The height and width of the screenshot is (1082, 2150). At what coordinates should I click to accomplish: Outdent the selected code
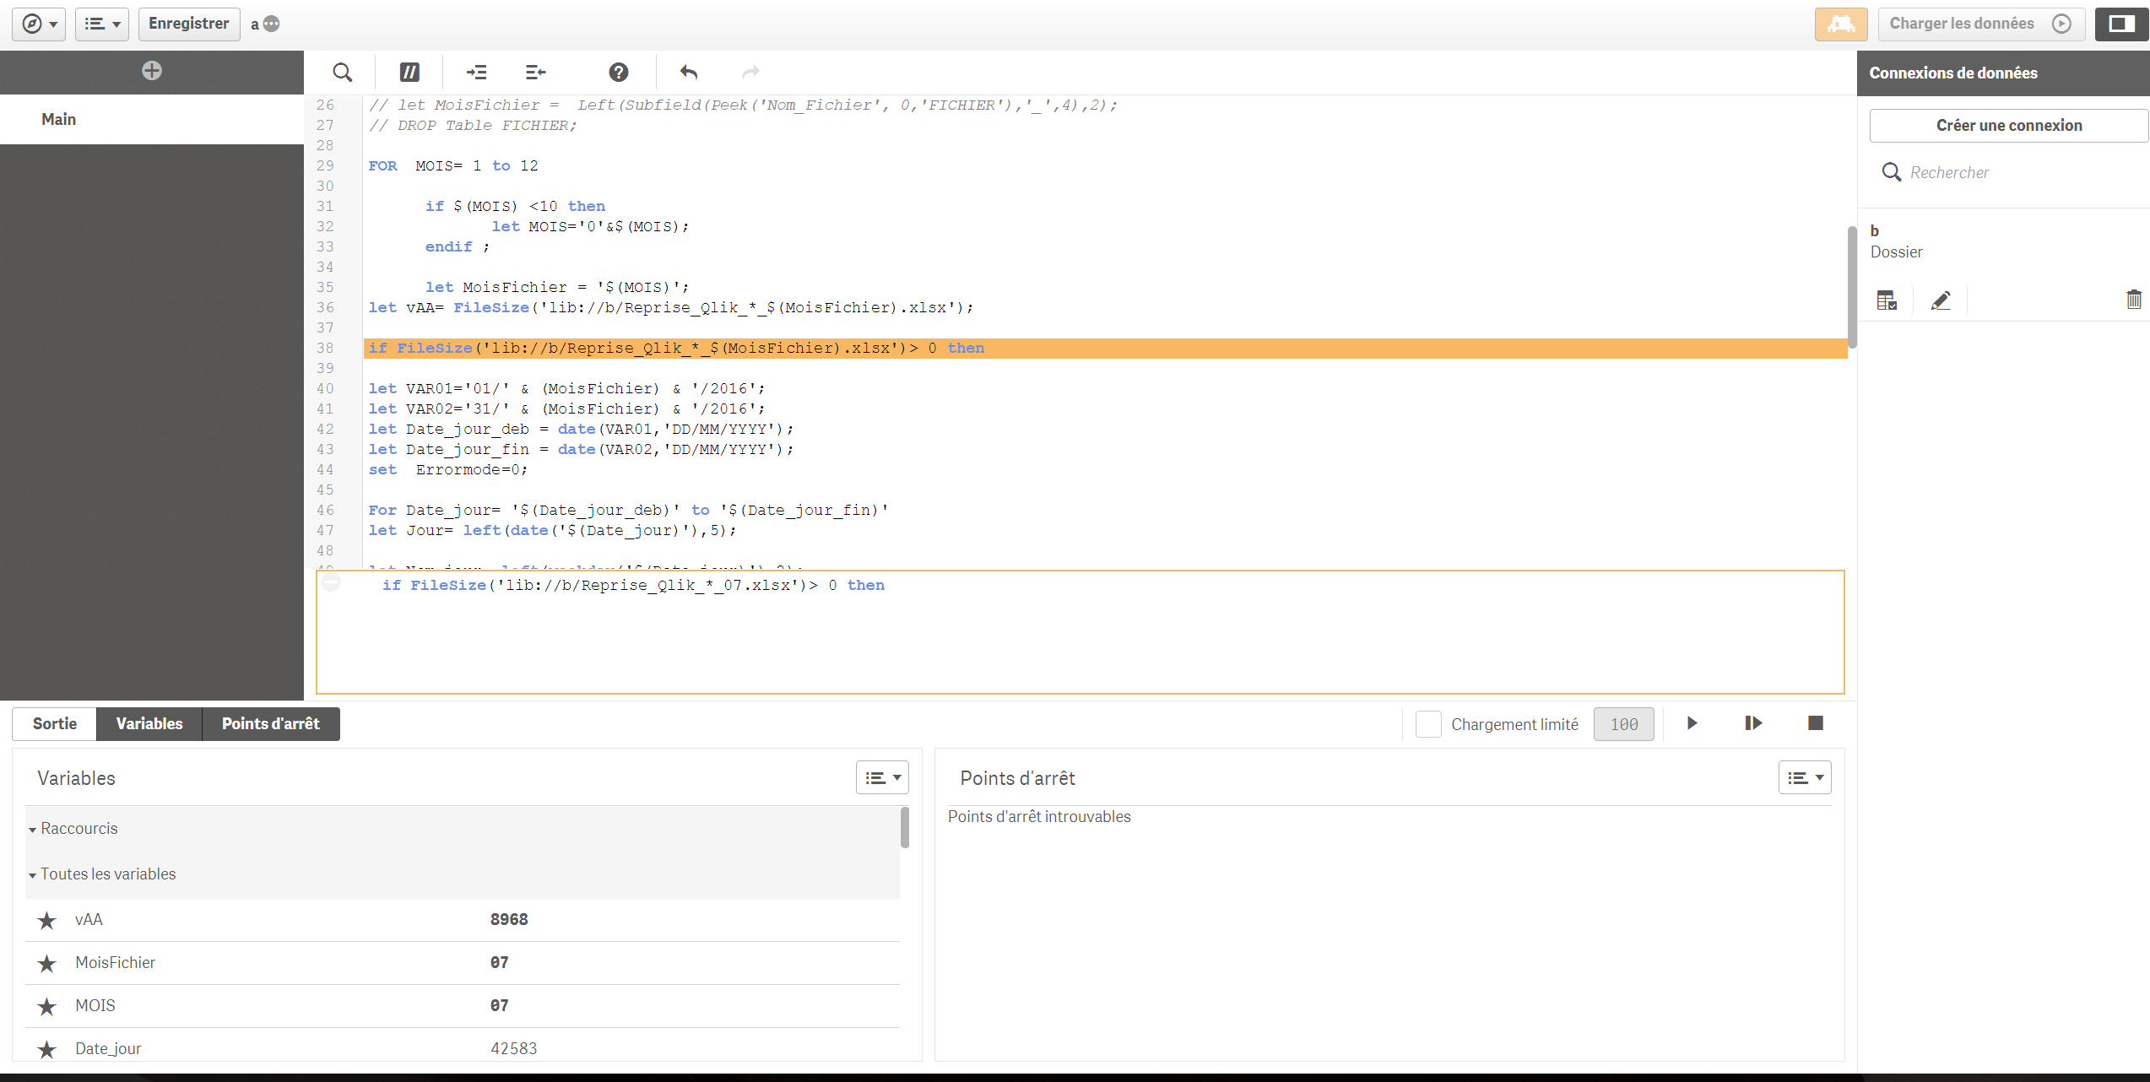[x=536, y=73]
